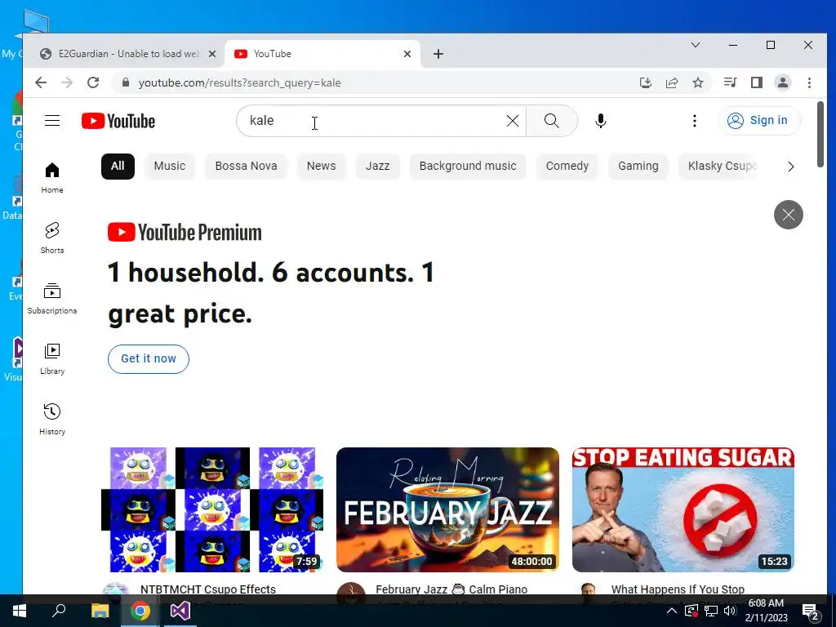Open the media controls icon in Chrome
Screen dimensions: 836x627
click(x=731, y=82)
